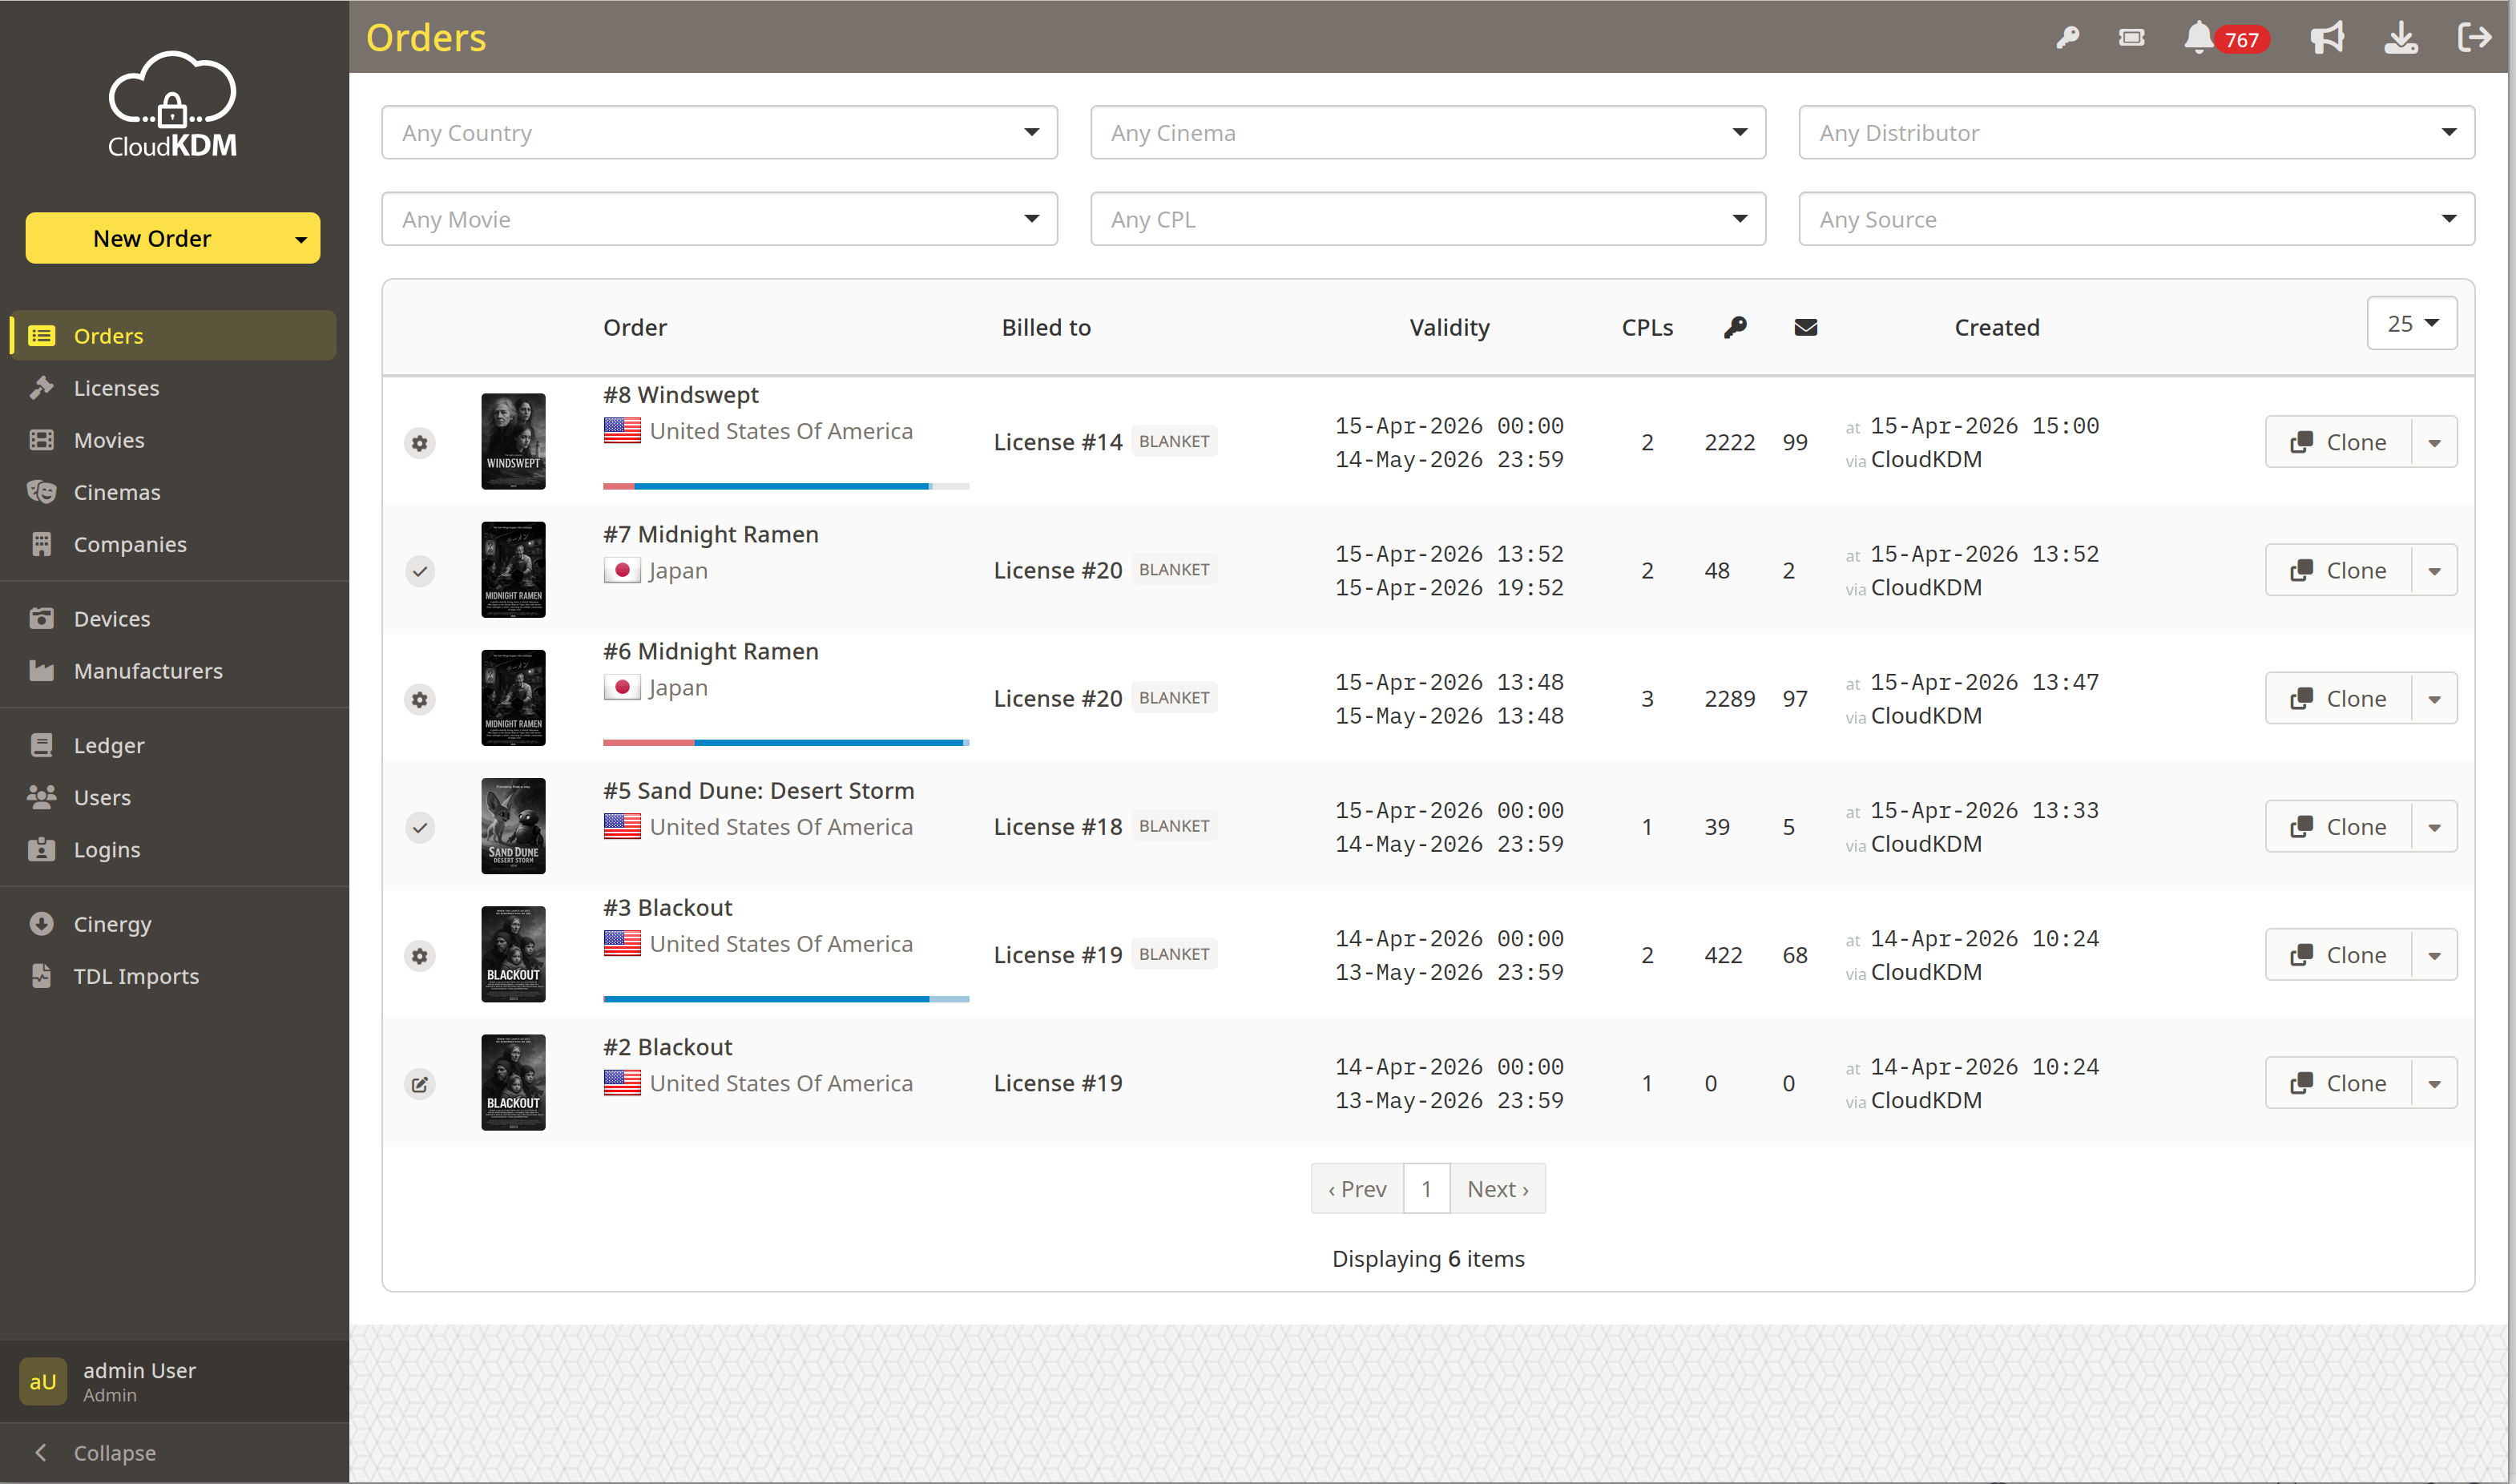Click the #7 Midnight Ramen poster thumbnail
Screen dimensions: 2516x1484
point(513,569)
